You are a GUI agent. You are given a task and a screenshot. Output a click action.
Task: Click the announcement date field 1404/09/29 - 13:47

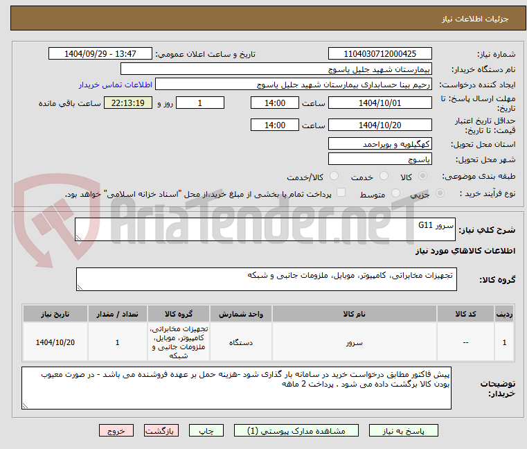[100, 54]
